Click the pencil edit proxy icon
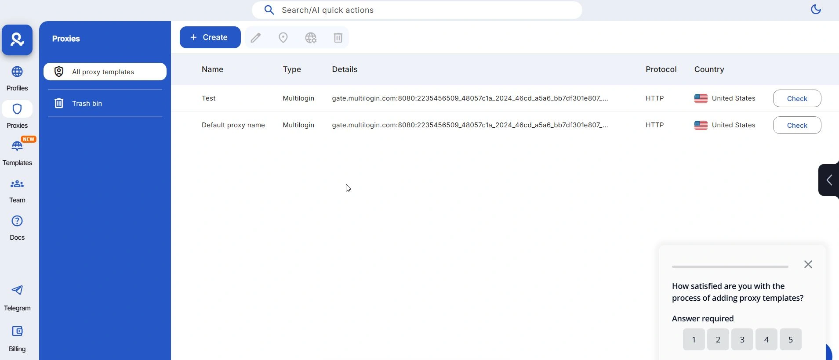The image size is (839, 360). click(256, 38)
